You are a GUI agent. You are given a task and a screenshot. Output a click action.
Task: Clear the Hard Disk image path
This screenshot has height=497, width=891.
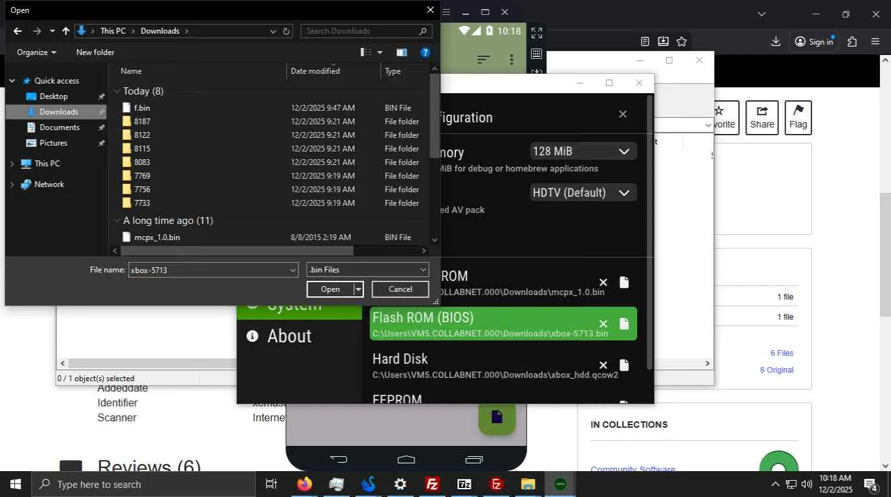pos(603,365)
